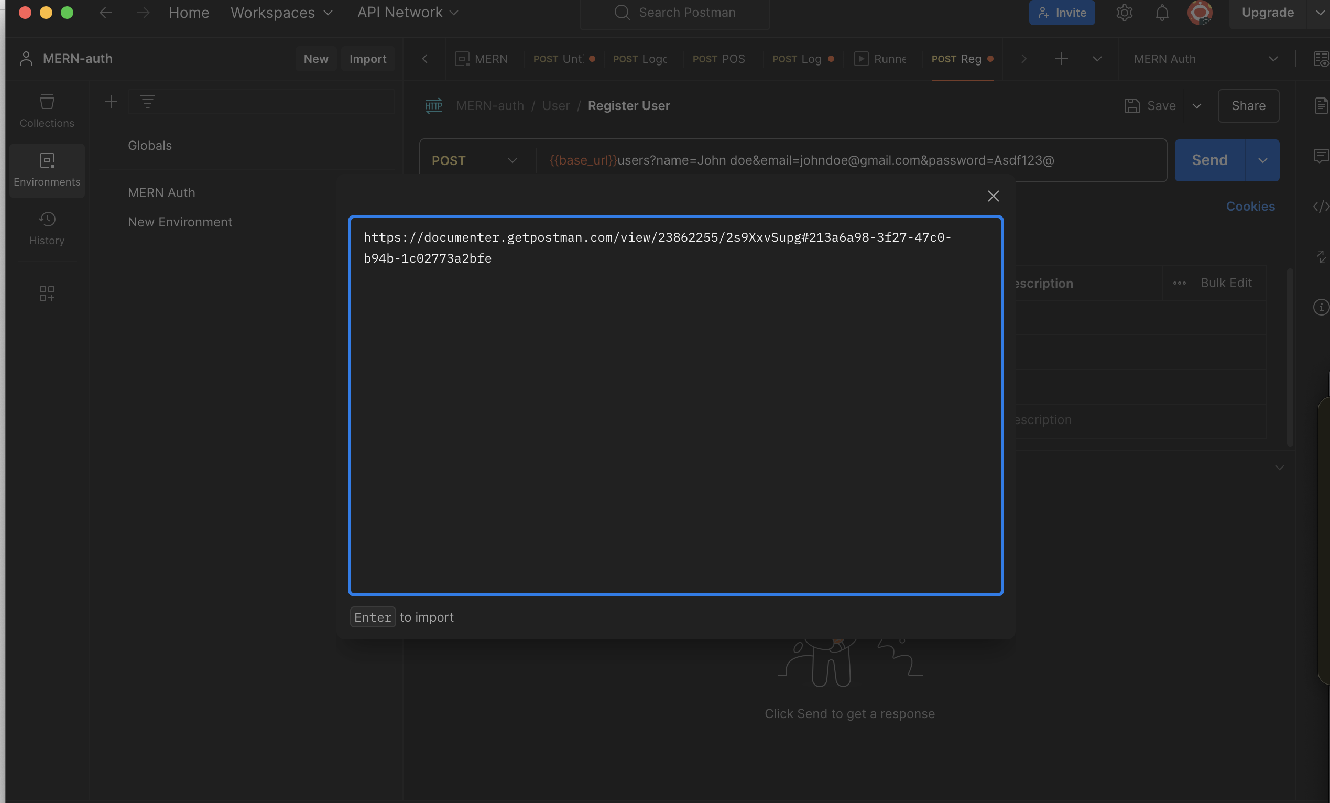The width and height of the screenshot is (1330, 803).
Task: Open the new tab plus icon
Action: (1061, 59)
